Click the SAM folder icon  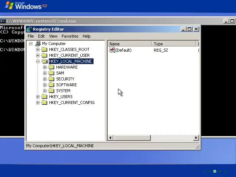[x=52, y=73]
